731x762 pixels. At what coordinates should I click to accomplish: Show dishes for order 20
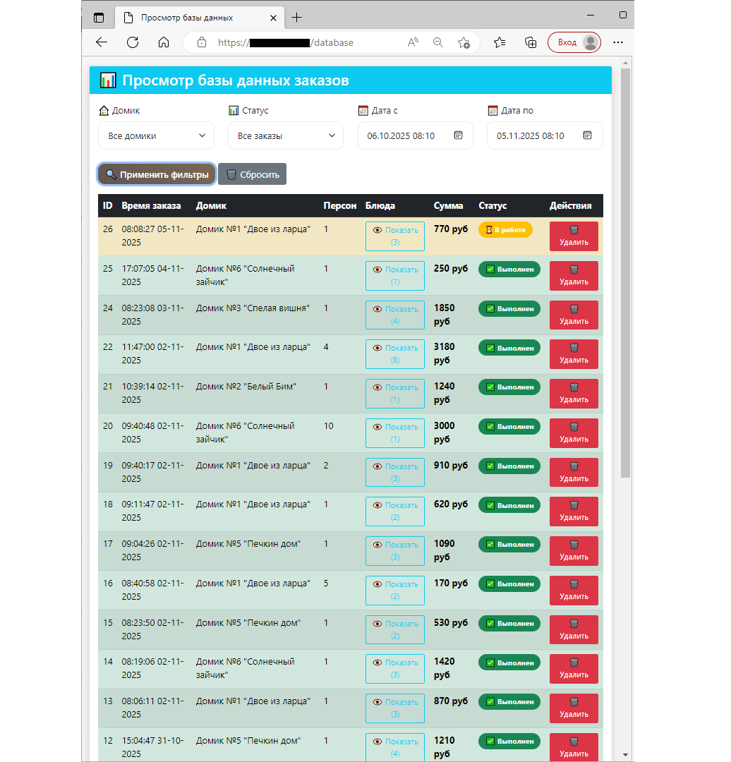point(395,433)
